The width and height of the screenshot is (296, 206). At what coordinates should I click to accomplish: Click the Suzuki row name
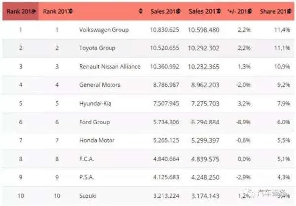point(88,196)
